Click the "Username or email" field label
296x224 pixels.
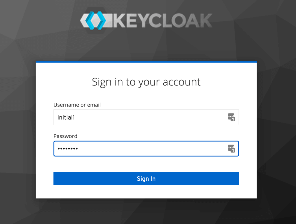point(77,105)
